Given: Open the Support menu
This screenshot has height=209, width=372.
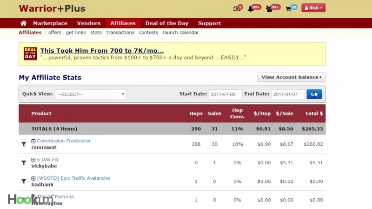Looking at the screenshot, I should (x=210, y=23).
